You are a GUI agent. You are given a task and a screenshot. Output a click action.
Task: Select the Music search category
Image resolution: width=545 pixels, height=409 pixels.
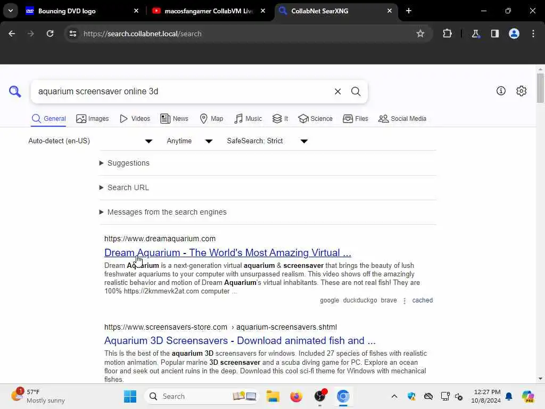pyautogui.click(x=248, y=119)
